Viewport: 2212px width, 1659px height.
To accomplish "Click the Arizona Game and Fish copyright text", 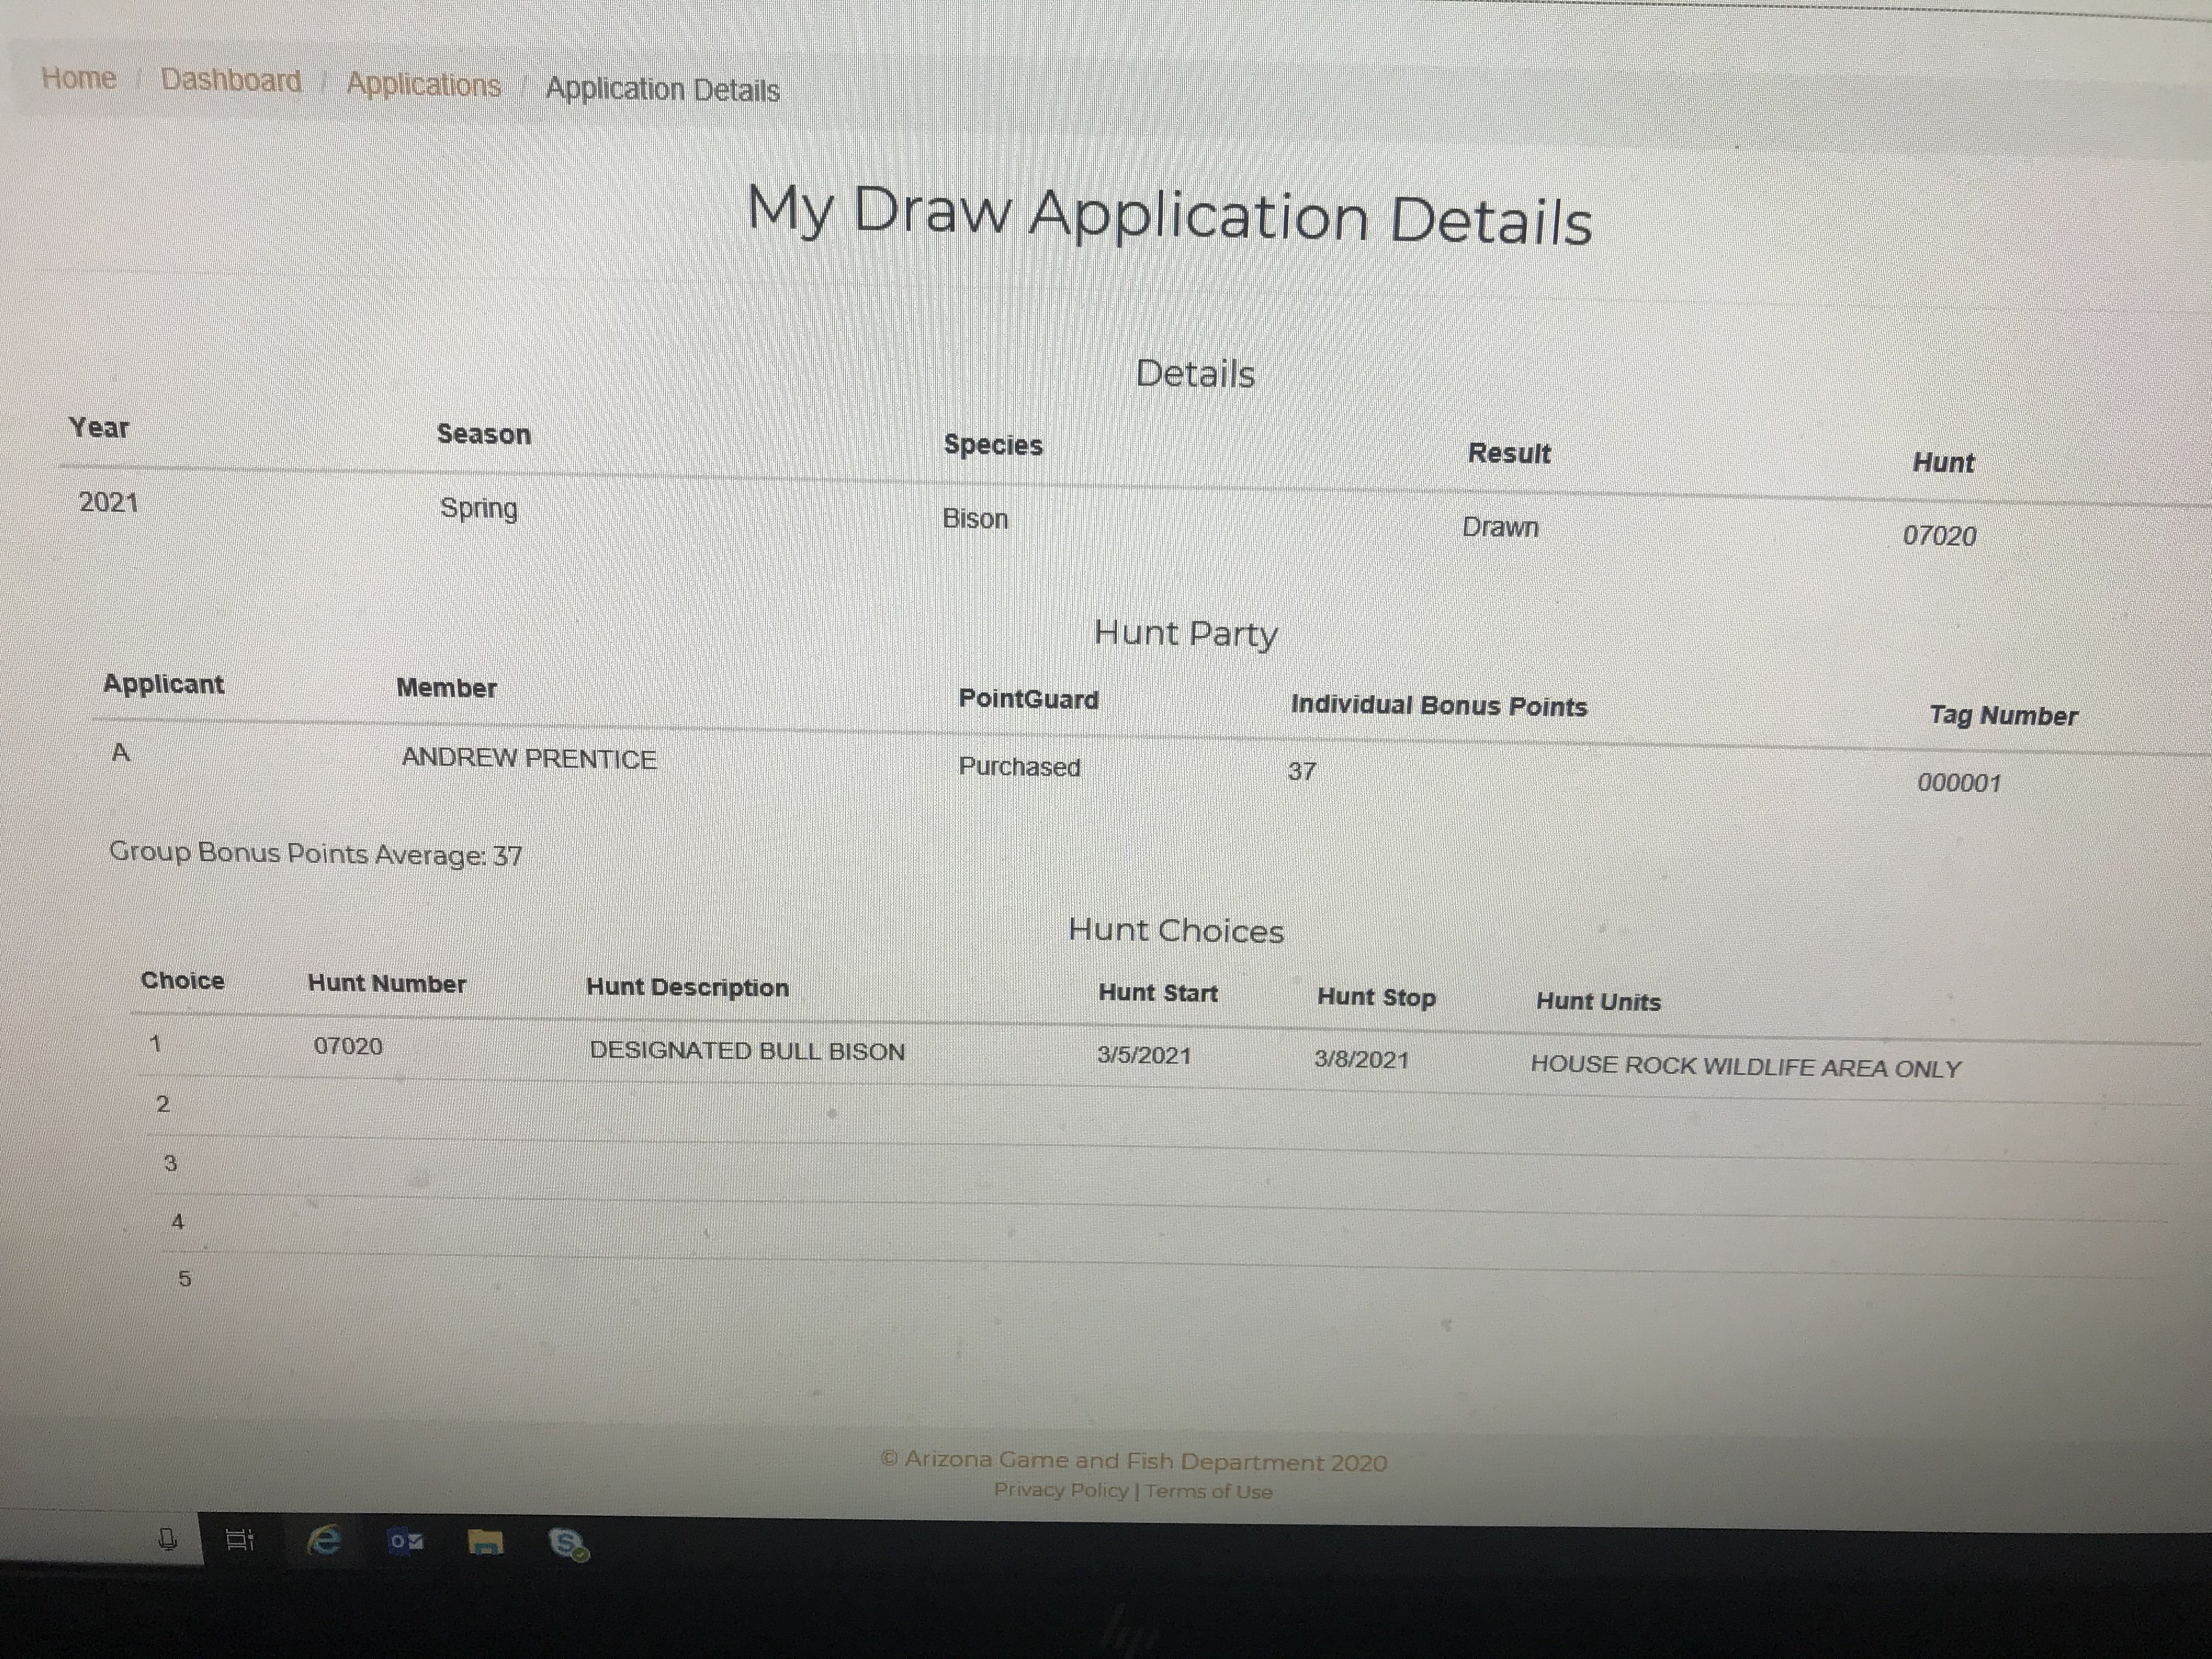I will tap(1134, 1461).
